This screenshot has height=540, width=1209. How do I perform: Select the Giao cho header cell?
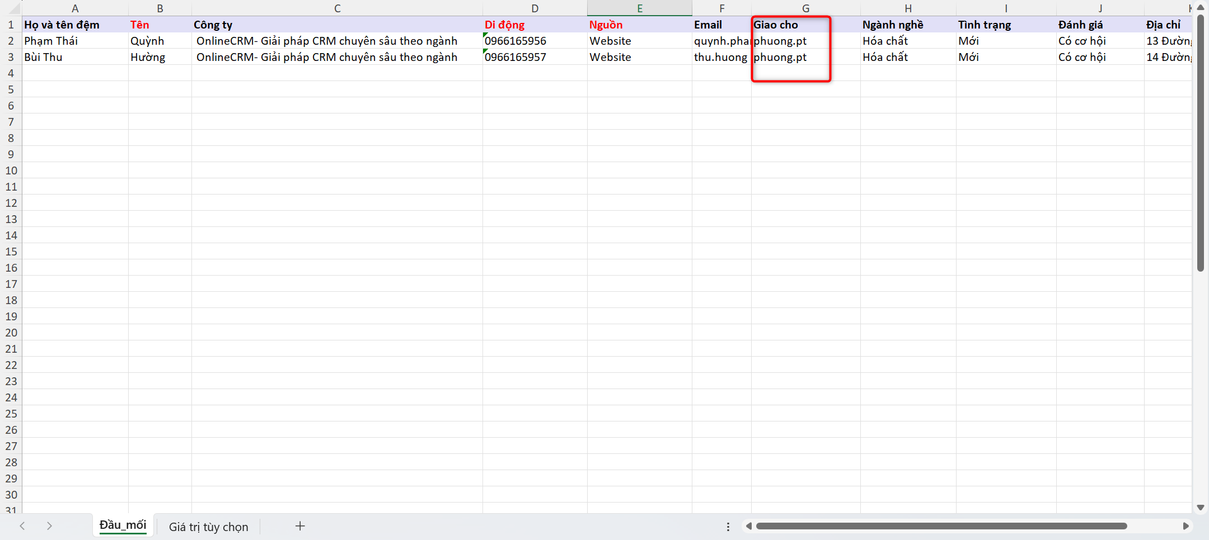[805, 25]
